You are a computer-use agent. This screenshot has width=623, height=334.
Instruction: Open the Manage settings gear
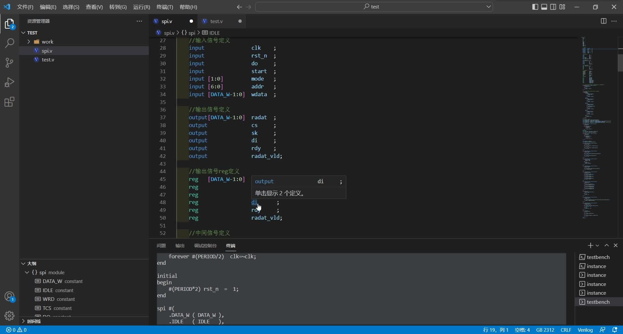[9, 315]
